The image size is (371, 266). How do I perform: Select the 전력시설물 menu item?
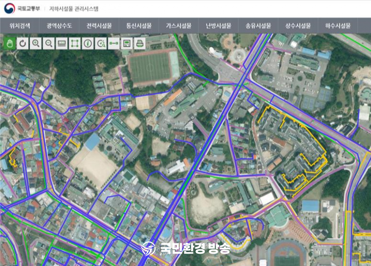(x=99, y=26)
